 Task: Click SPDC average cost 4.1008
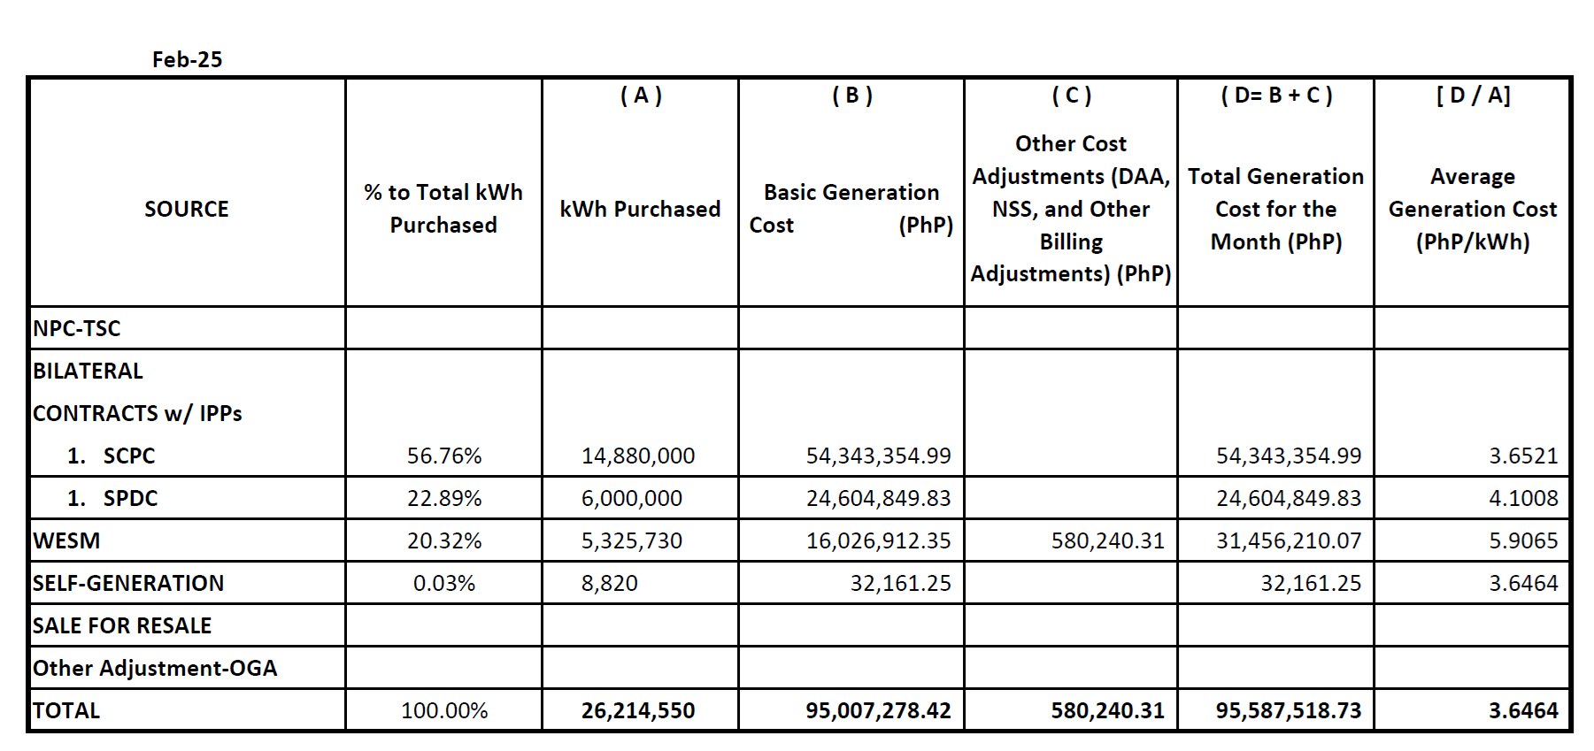tap(1523, 498)
